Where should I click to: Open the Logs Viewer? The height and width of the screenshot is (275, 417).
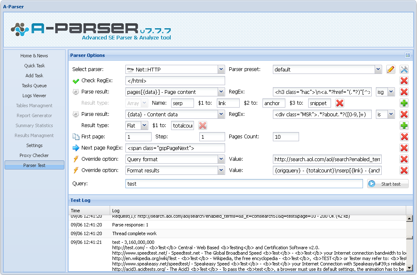[34, 96]
